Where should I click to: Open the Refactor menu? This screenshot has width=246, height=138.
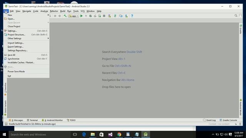[54, 11]
